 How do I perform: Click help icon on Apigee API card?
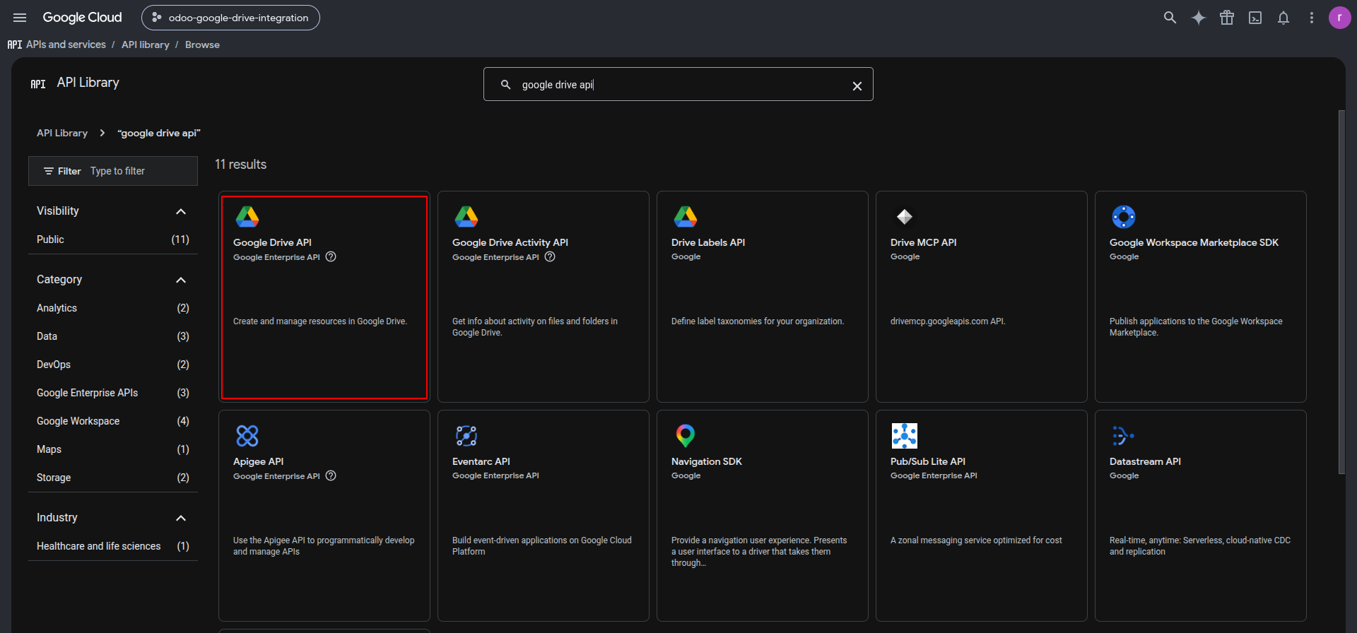click(x=331, y=476)
